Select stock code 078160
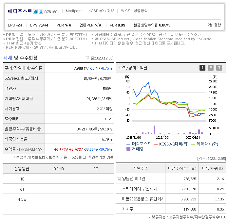 [x=51, y=12]
